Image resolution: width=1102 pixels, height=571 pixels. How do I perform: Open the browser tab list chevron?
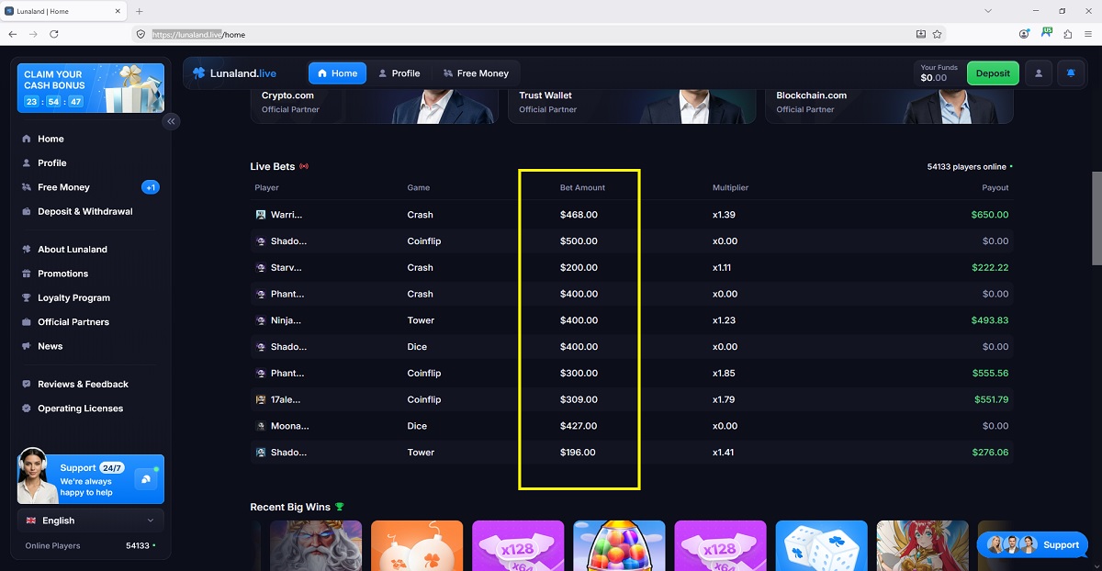(x=988, y=11)
